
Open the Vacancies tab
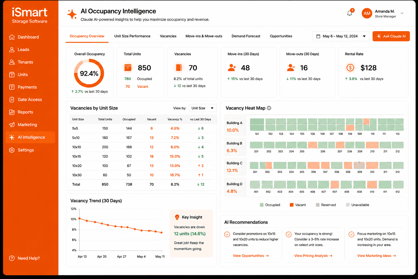pos(168,36)
